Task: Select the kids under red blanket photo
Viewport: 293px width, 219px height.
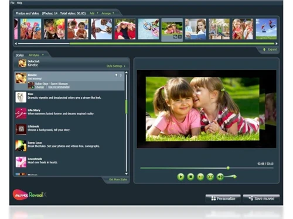Action: [x=125, y=29]
